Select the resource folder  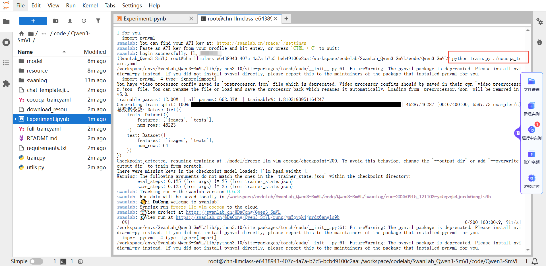coord(62,71)
